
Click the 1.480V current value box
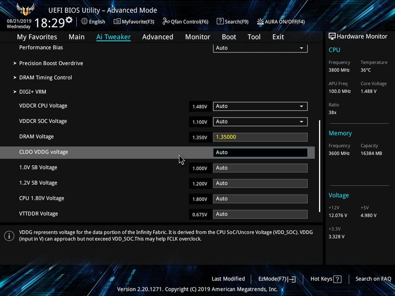(x=200, y=107)
